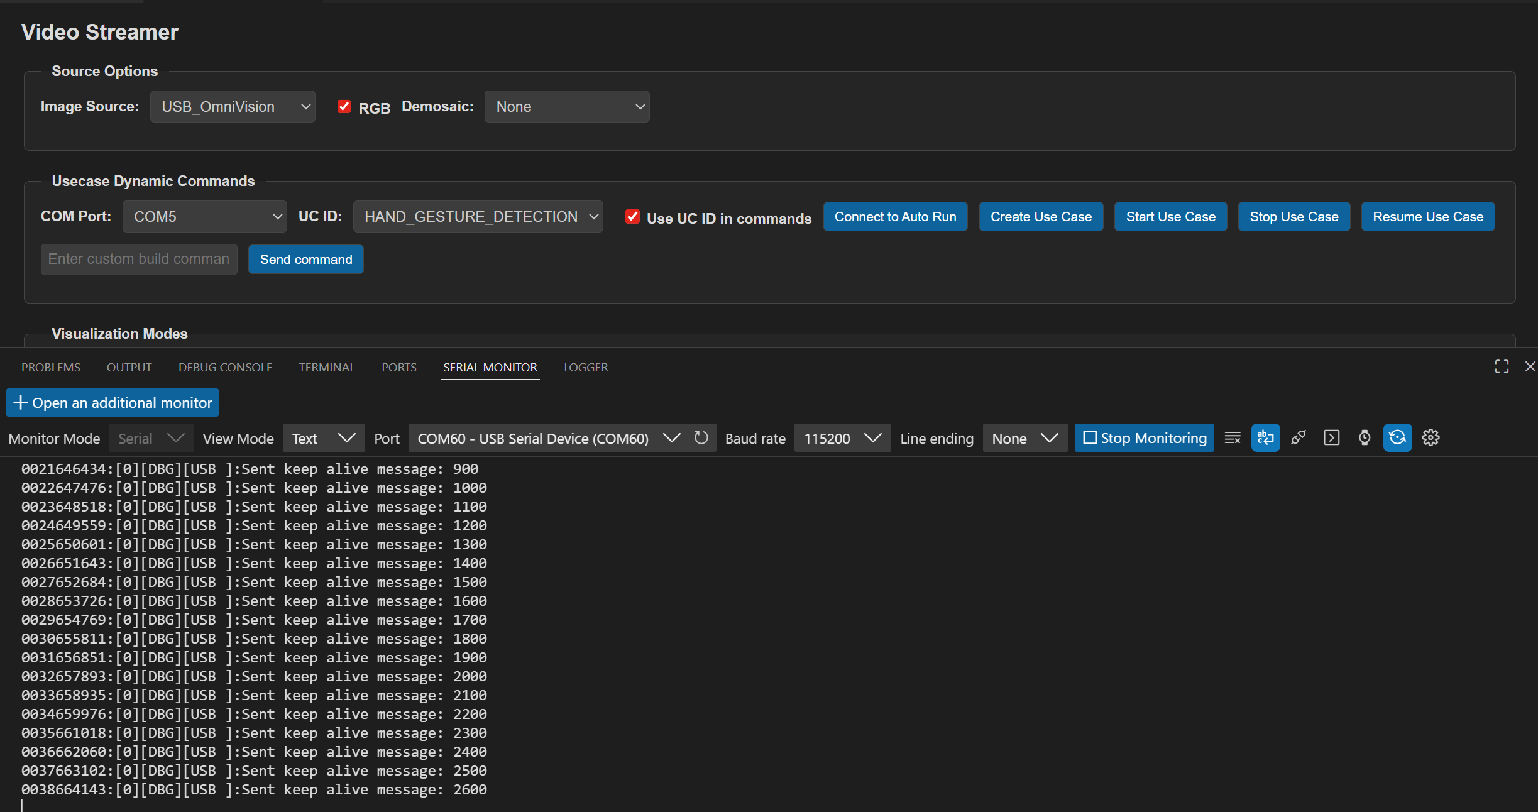Click the Start Use Case button
Viewport: 1538px width, 812px height.
click(1170, 217)
